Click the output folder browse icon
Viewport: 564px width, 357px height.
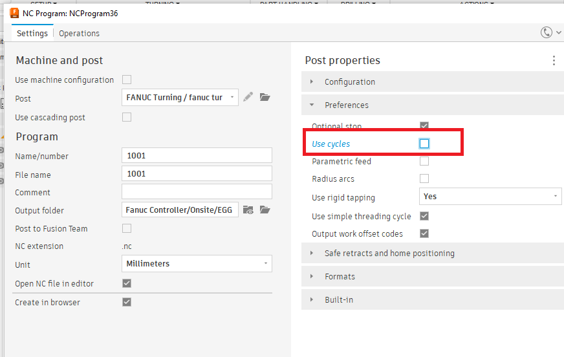coord(265,210)
